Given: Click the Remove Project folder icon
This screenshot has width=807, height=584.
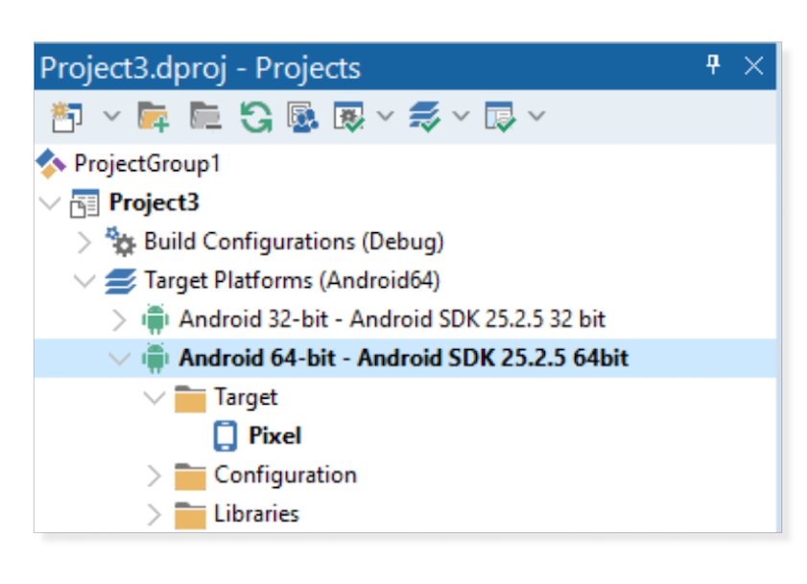Looking at the screenshot, I should pyautogui.click(x=205, y=116).
